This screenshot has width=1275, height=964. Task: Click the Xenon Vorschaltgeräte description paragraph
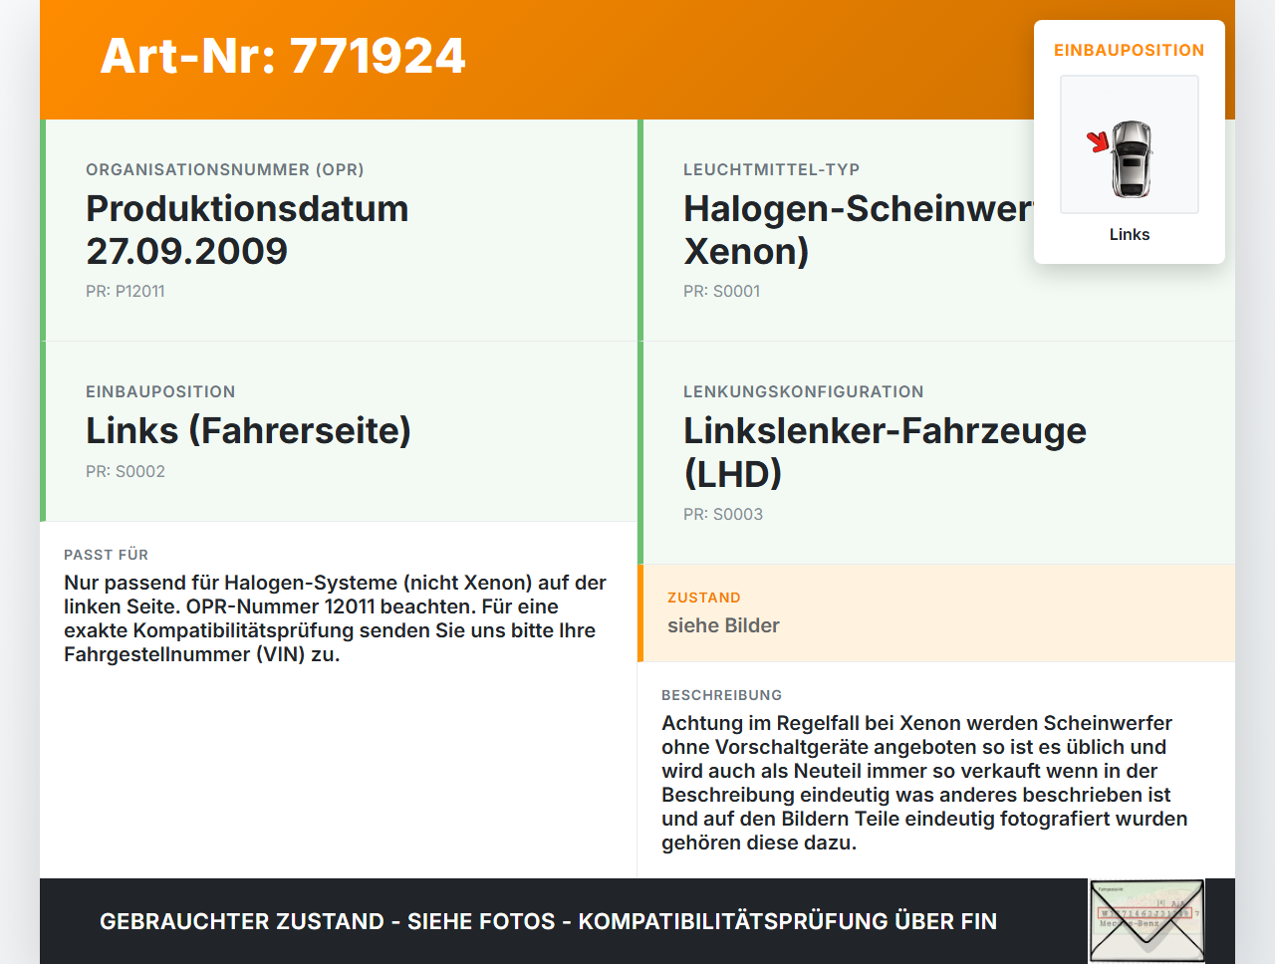click(x=924, y=783)
